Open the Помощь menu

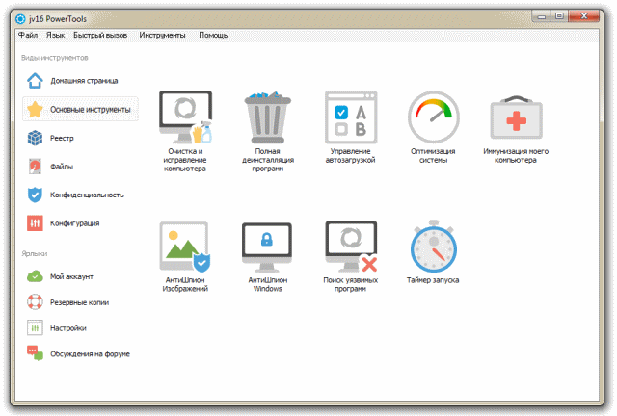coord(213,35)
